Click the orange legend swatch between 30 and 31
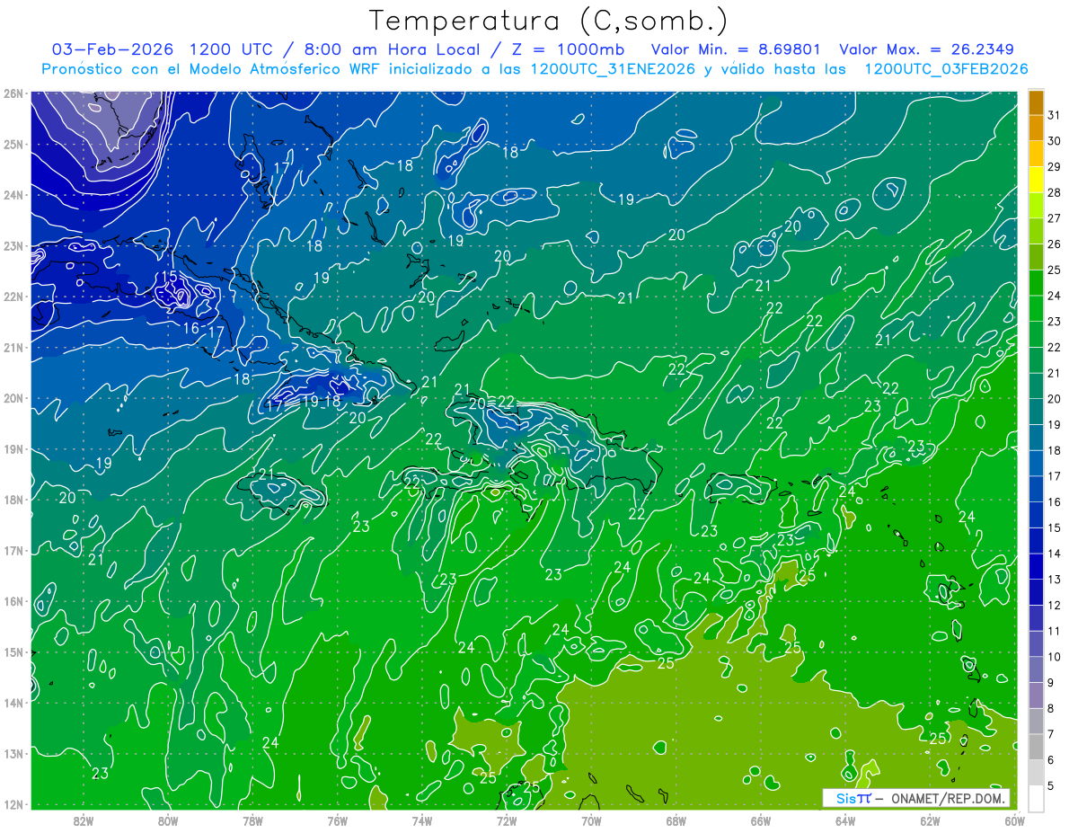 tap(1036, 128)
